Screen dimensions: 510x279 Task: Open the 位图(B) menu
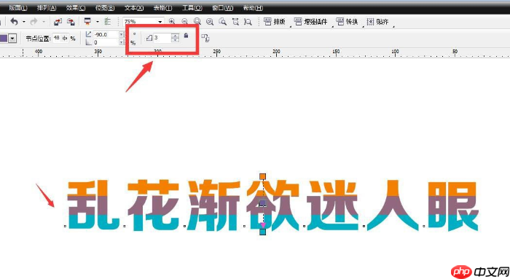105,8
